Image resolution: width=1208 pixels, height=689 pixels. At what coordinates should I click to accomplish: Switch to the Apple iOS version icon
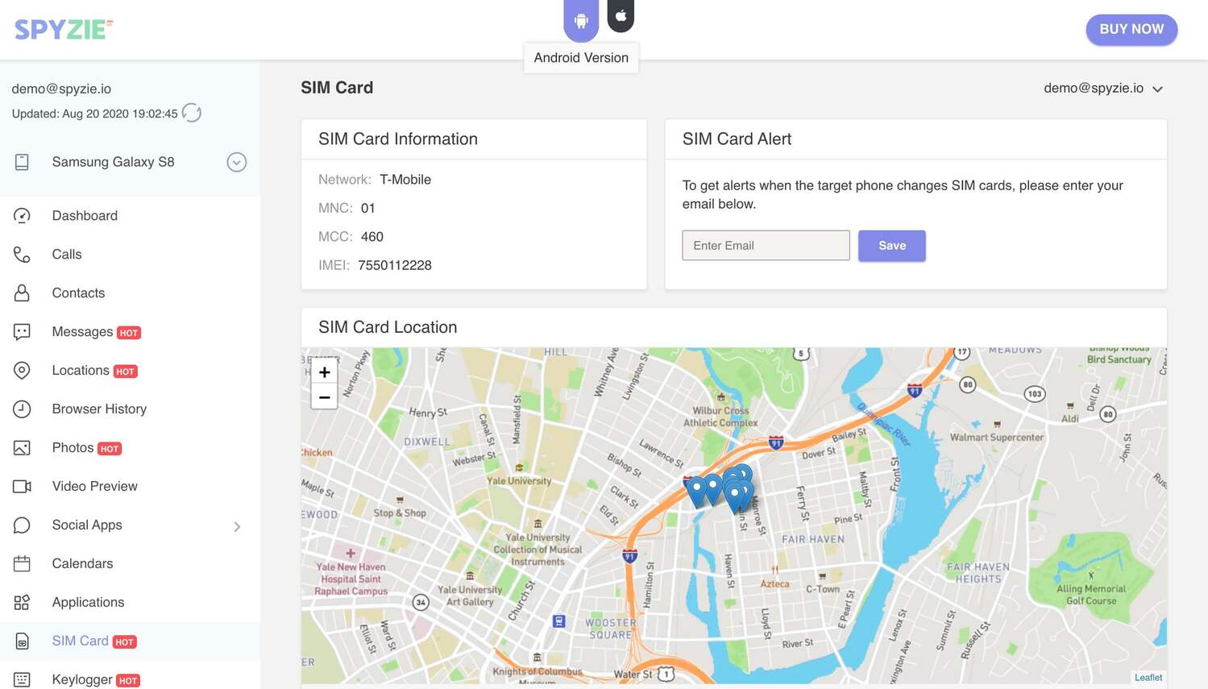[621, 16]
